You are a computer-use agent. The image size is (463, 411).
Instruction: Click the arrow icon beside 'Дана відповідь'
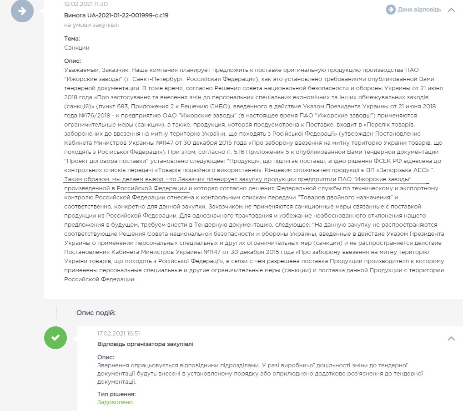coord(390,10)
